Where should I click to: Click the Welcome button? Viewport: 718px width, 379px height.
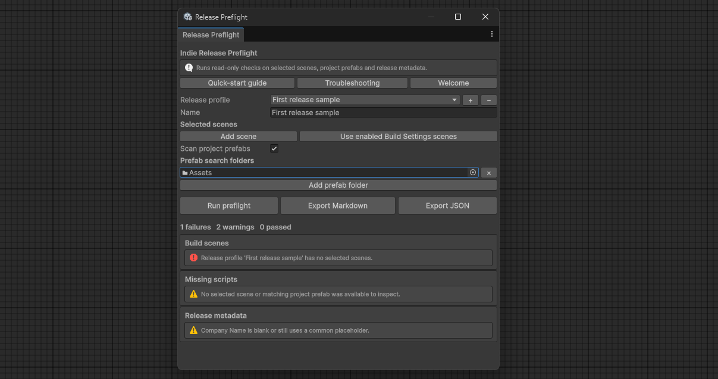click(x=453, y=83)
